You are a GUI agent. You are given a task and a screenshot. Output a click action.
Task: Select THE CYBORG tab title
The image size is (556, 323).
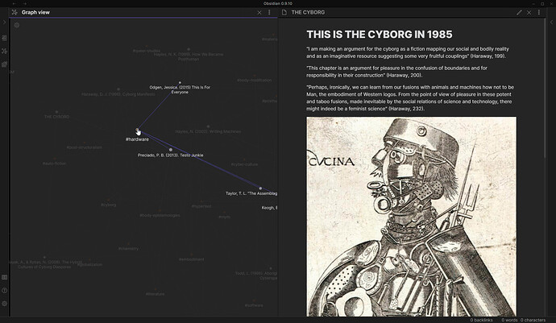[x=308, y=13]
